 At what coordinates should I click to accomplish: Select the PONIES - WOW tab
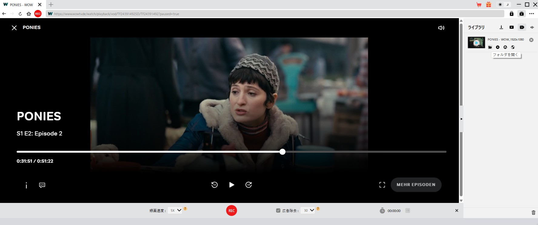click(22, 5)
